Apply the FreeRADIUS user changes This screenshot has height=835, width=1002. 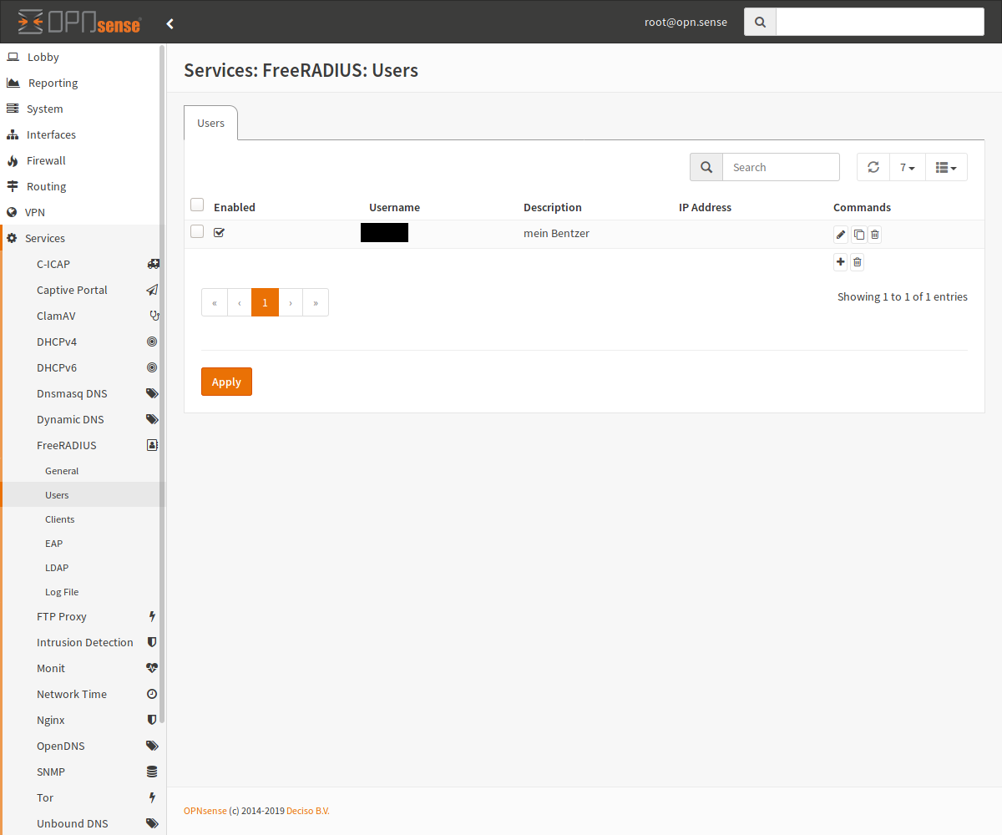[226, 382]
